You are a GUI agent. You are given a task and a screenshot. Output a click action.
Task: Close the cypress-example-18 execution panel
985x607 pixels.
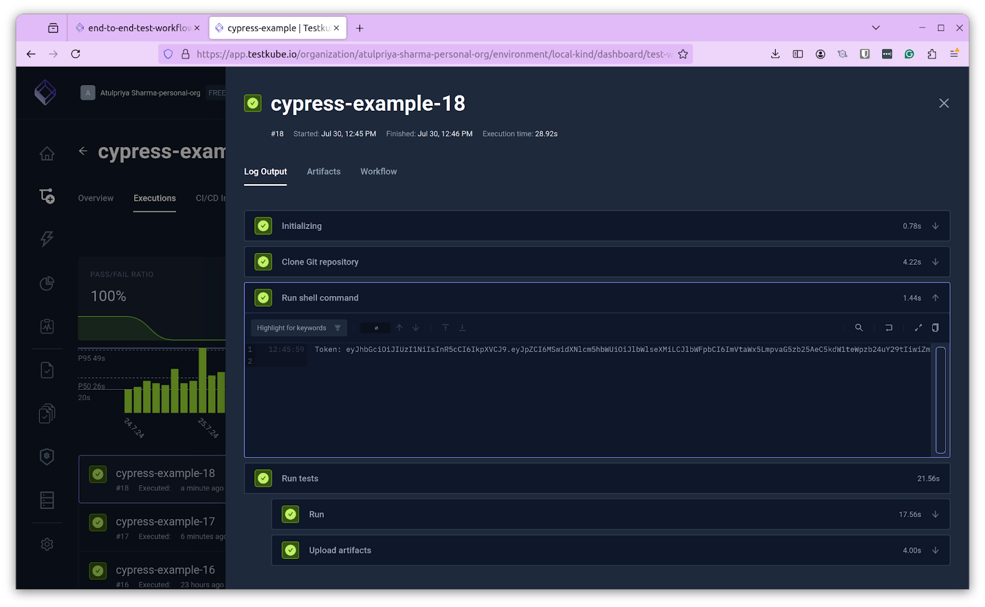pyautogui.click(x=944, y=103)
